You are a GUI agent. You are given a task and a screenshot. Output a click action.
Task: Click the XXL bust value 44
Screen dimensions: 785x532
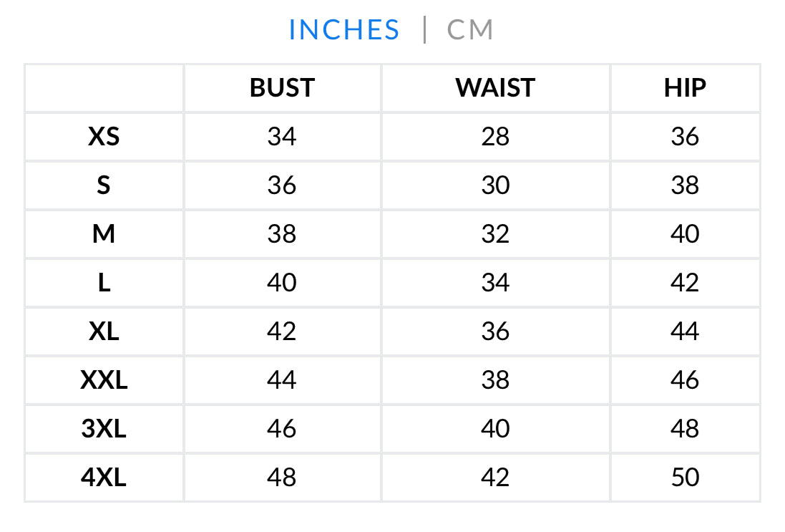282,380
